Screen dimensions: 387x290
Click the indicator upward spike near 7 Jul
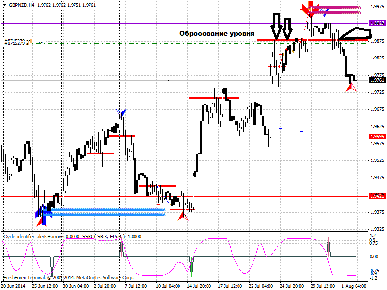coord(122,247)
